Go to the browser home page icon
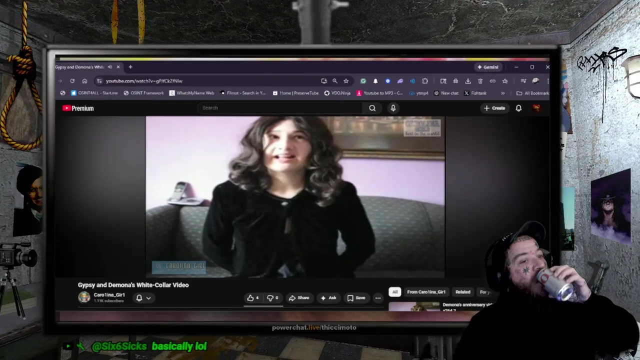This screenshot has width=640, height=360. pyautogui.click(x=84, y=81)
